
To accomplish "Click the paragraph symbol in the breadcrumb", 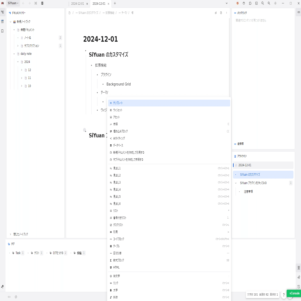I will (132, 13).
